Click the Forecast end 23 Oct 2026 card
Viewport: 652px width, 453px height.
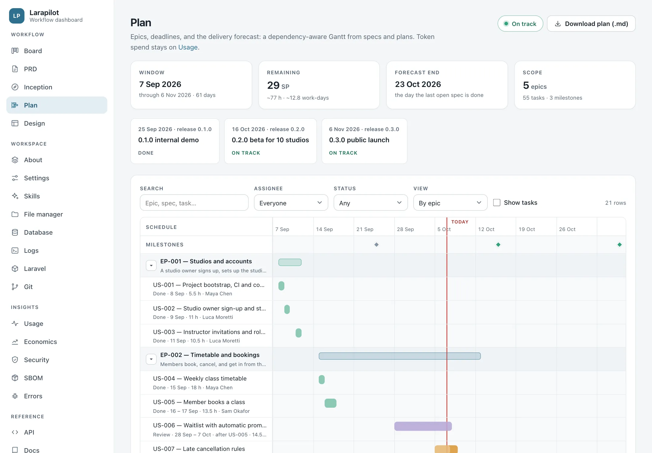click(447, 85)
